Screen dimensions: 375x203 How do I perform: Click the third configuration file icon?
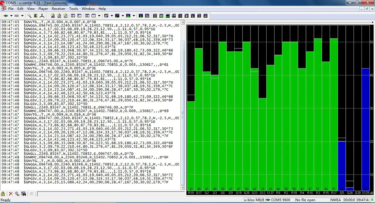click(x=65, y=16)
